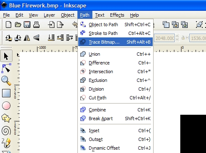
Task: Rotate selection counter-clockwise icon
Action: tap(9, 38)
